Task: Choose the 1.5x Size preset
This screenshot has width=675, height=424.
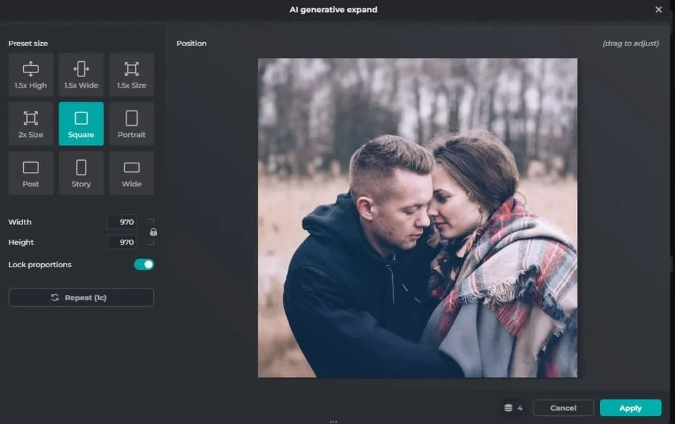Action: coord(131,74)
